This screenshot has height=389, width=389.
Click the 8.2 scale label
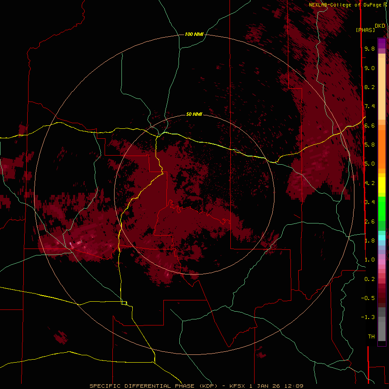[370, 87]
